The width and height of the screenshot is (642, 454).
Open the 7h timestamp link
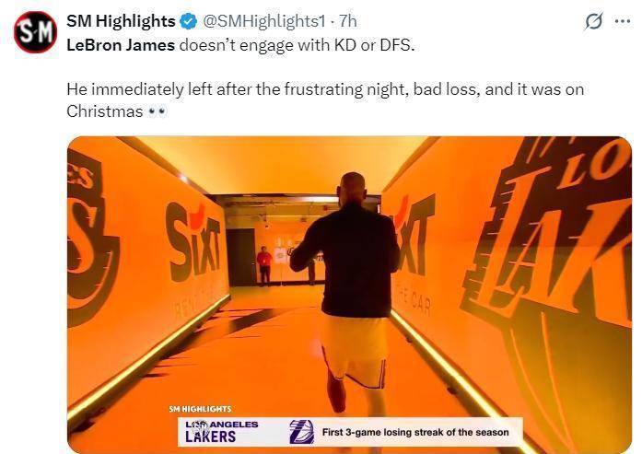click(348, 21)
